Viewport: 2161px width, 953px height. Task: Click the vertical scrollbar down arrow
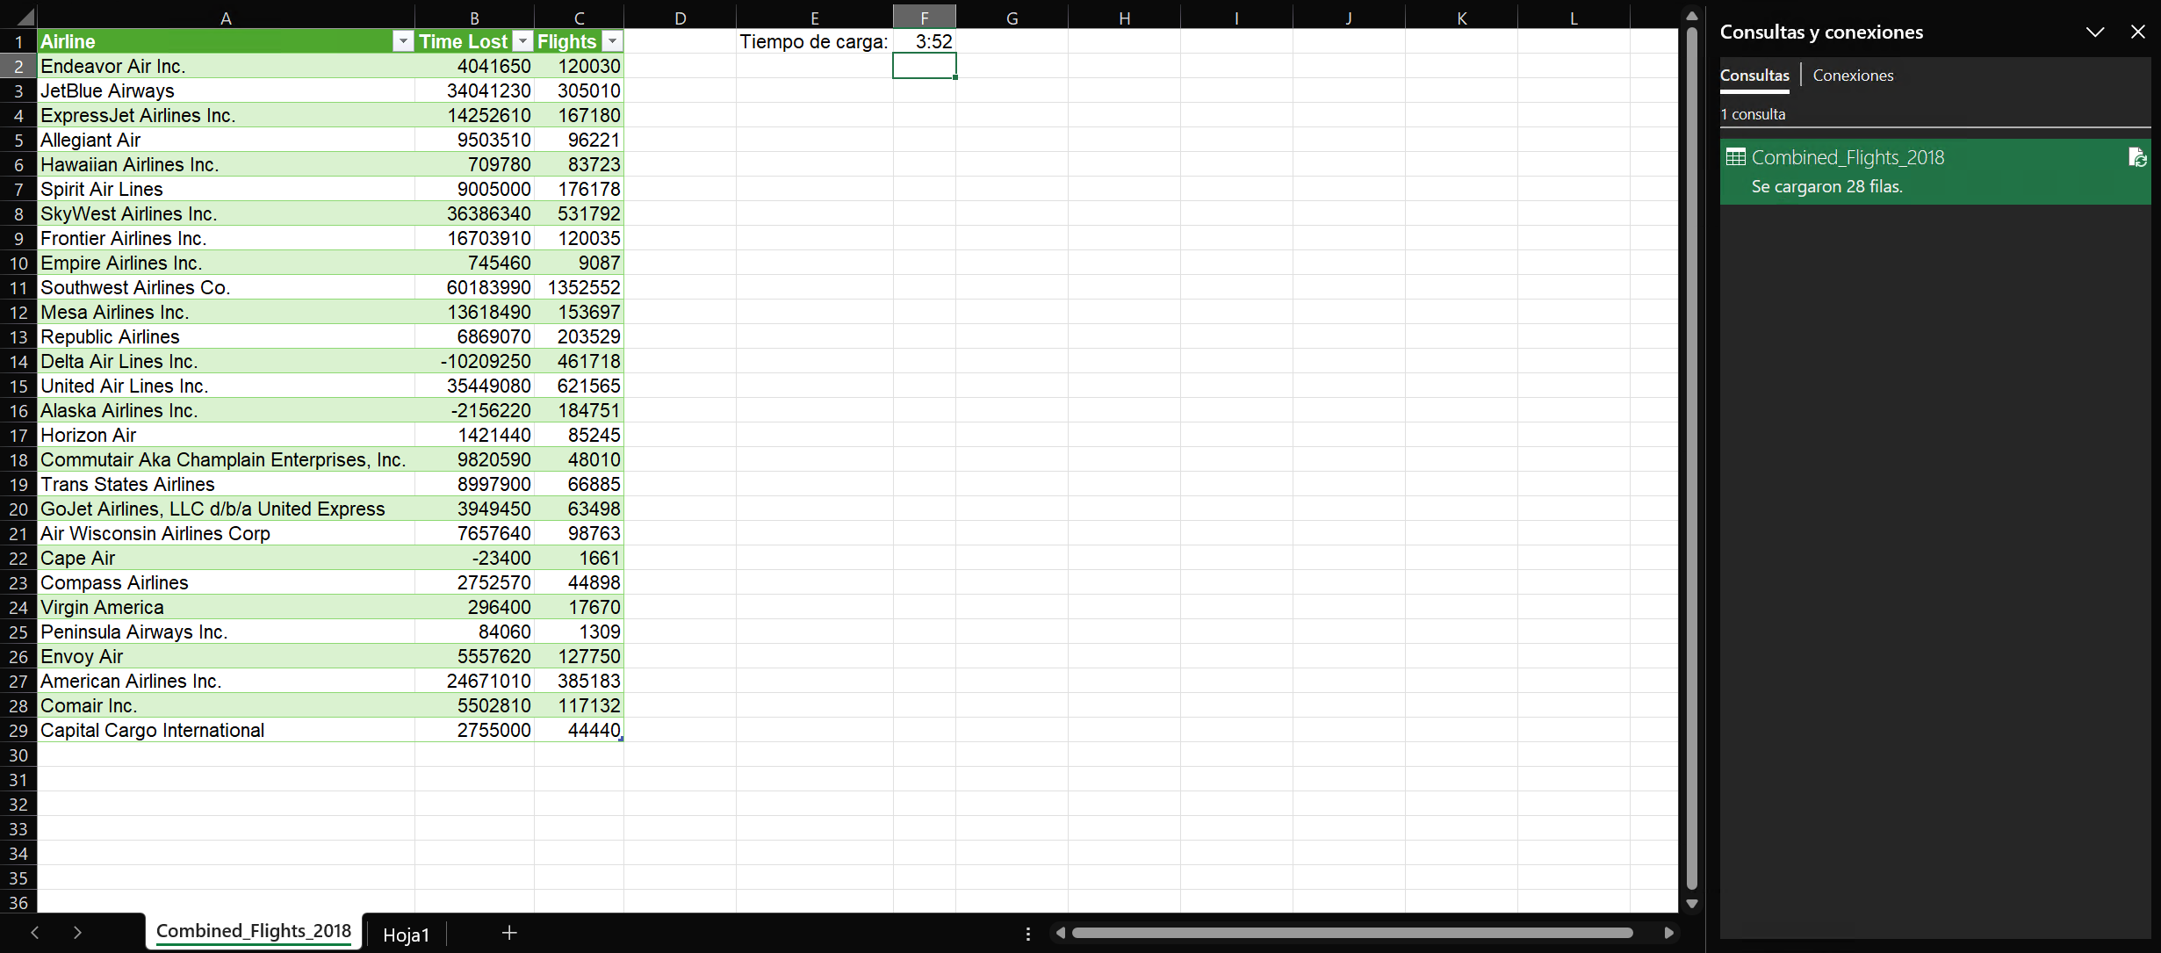click(1690, 904)
